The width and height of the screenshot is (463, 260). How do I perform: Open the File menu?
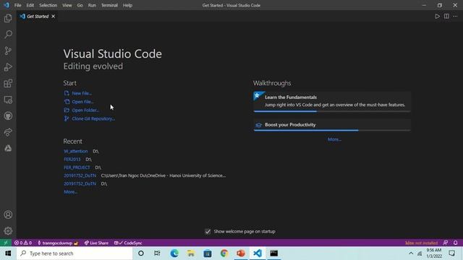pos(17,5)
